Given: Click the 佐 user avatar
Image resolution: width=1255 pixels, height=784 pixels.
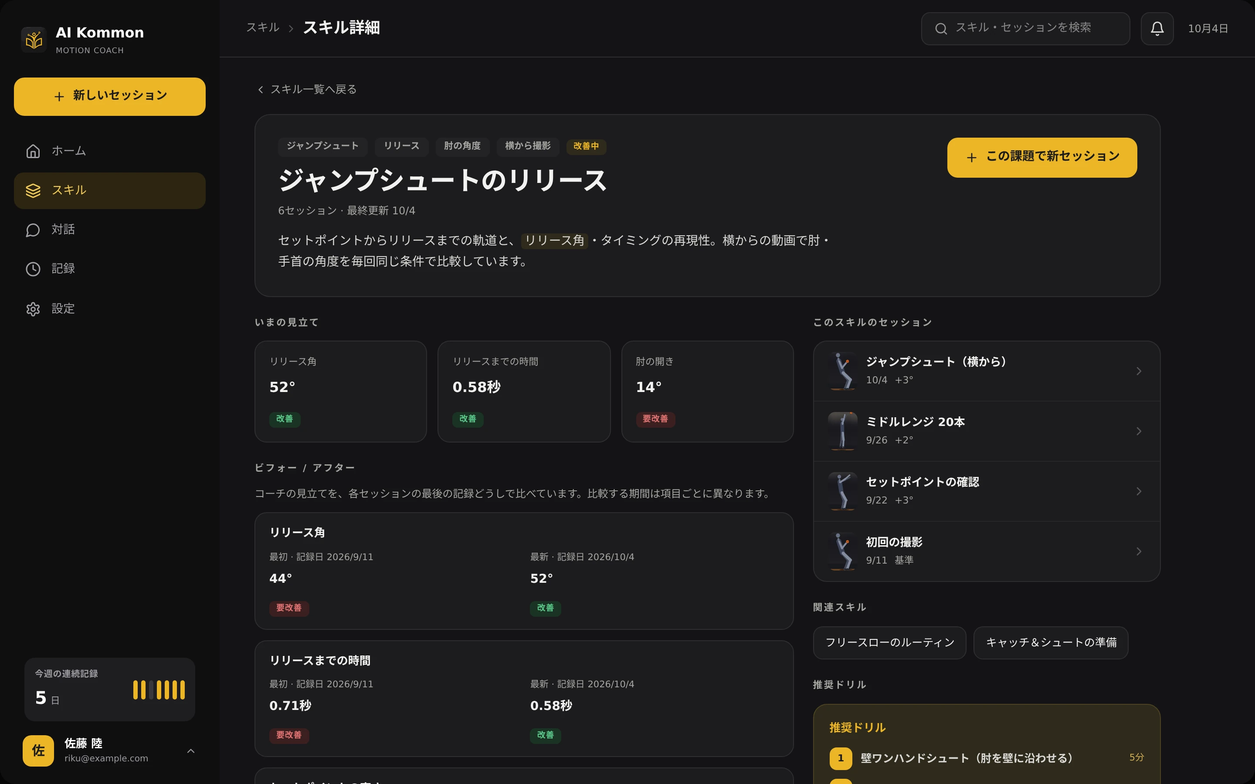Looking at the screenshot, I should click(38, 750).
